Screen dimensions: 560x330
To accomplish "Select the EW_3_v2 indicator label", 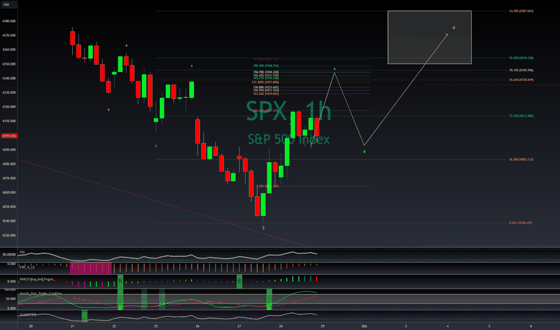I will tap(27, 266).
